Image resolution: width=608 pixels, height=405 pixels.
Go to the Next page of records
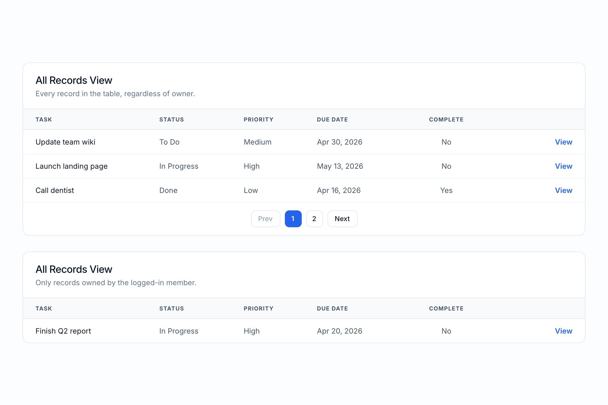pos(342,219)
